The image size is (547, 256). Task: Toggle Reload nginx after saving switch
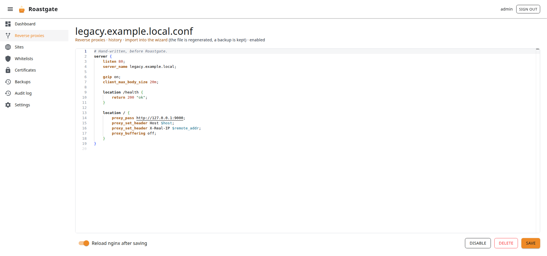pyautogui.click(x=84, y=243)
